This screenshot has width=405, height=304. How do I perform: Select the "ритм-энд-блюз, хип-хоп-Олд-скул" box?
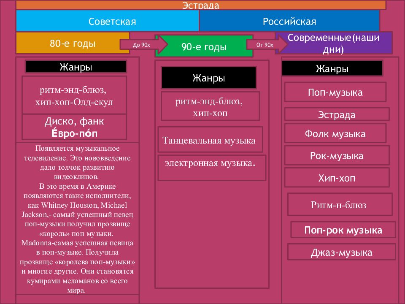pos(74,95)
